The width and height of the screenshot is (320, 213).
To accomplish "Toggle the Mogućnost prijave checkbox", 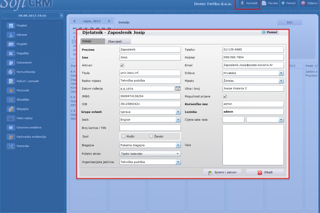I will (225, 96).
